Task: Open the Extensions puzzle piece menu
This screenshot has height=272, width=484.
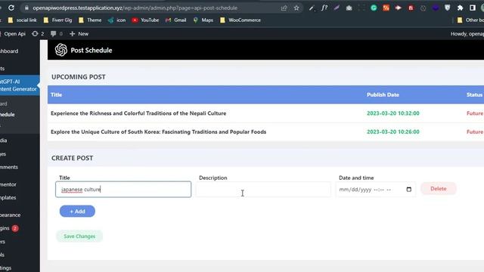Action: pyautogui.click(x=460, y=8)
